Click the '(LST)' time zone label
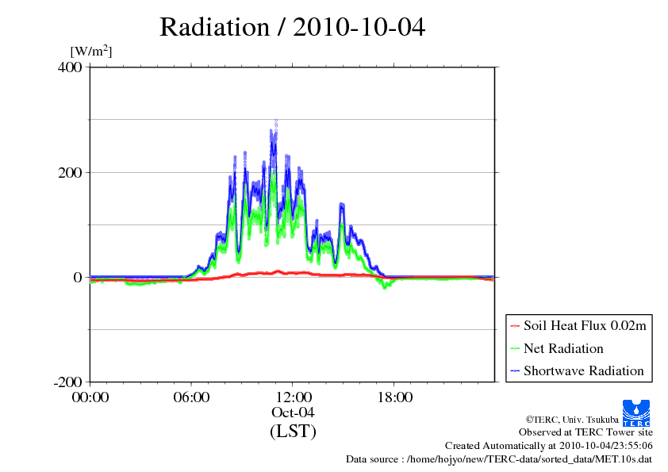Viewport: 668px width, 472px height. pyautogui.click(x=293, y=431)
